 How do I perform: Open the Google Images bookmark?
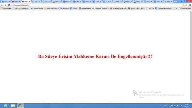(x=85, y=9)
